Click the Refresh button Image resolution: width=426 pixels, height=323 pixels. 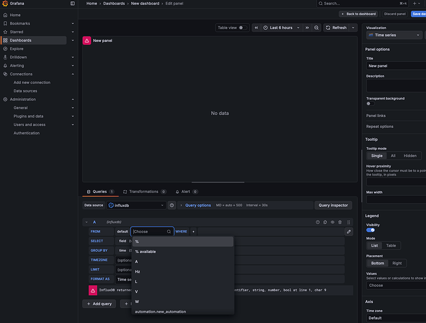coord(337,28)
